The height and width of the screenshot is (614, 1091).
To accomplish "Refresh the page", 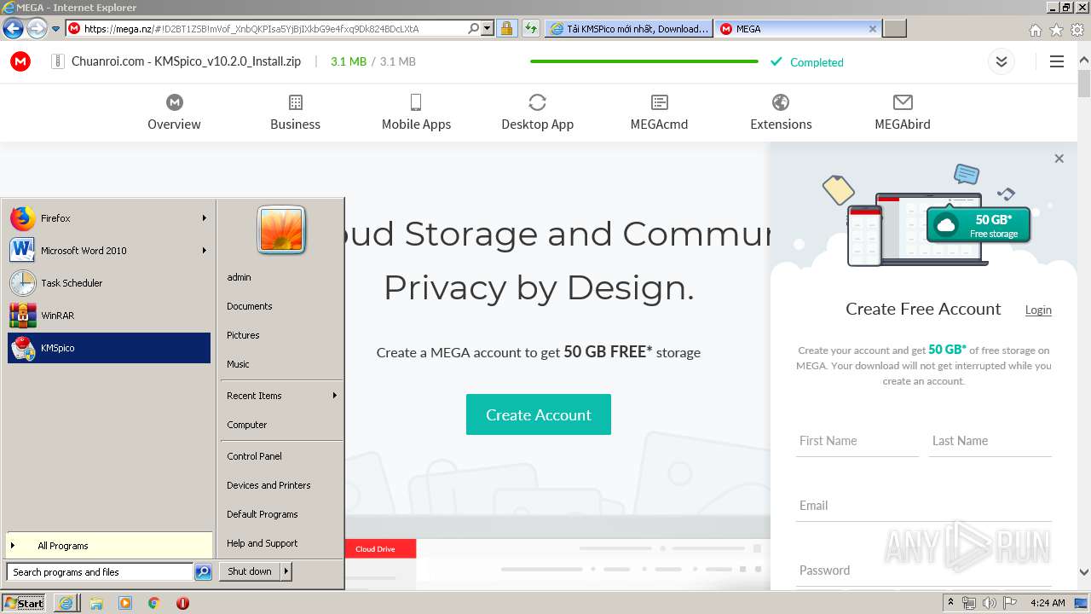I will point(531,28).
